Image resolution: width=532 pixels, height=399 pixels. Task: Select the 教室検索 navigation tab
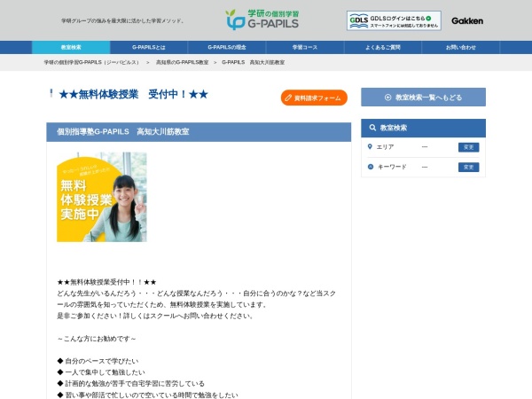click(x=71, y=47)
